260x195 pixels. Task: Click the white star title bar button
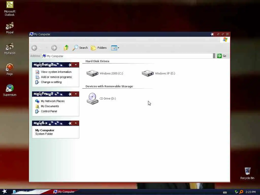[212, 34]
